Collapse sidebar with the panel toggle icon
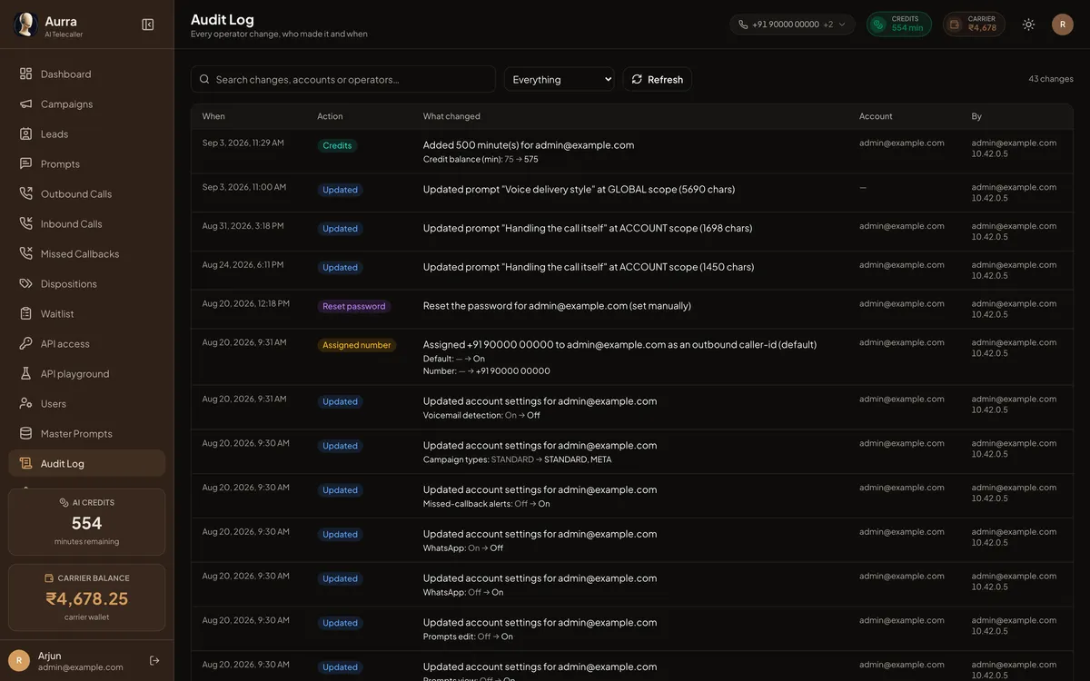 (148, 25)
